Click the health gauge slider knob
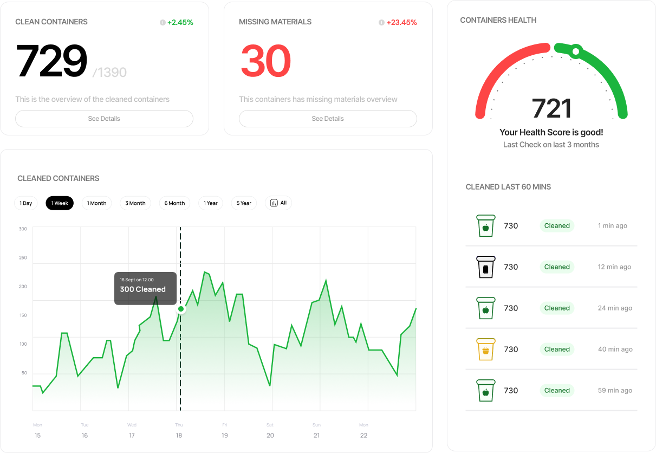Viewport: 656px width, 453px height. click(x=576, y=51)
